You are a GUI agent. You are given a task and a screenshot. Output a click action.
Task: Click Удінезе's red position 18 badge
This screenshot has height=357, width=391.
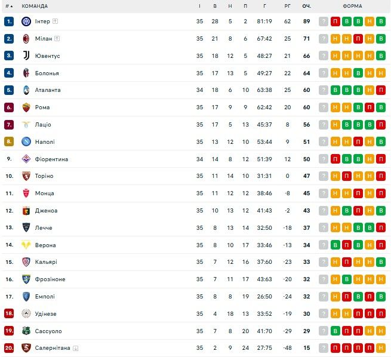(x=9, y=313)
